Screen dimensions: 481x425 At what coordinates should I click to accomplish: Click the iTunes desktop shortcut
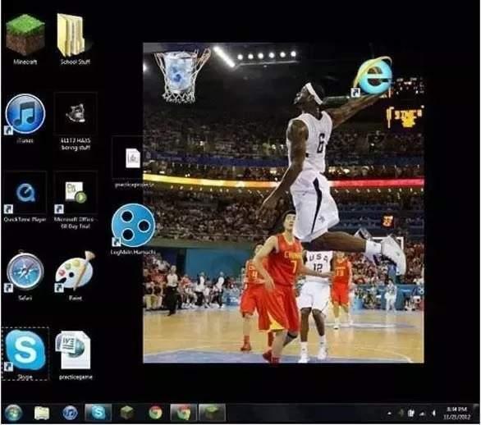pyautogui.click(x=25, y=118)
